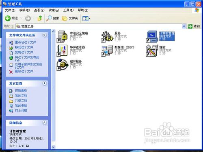Click the greyed Forward arrow button
This screenshot has height=152, width=203.
pyautogui.click(x=28, y=18)
